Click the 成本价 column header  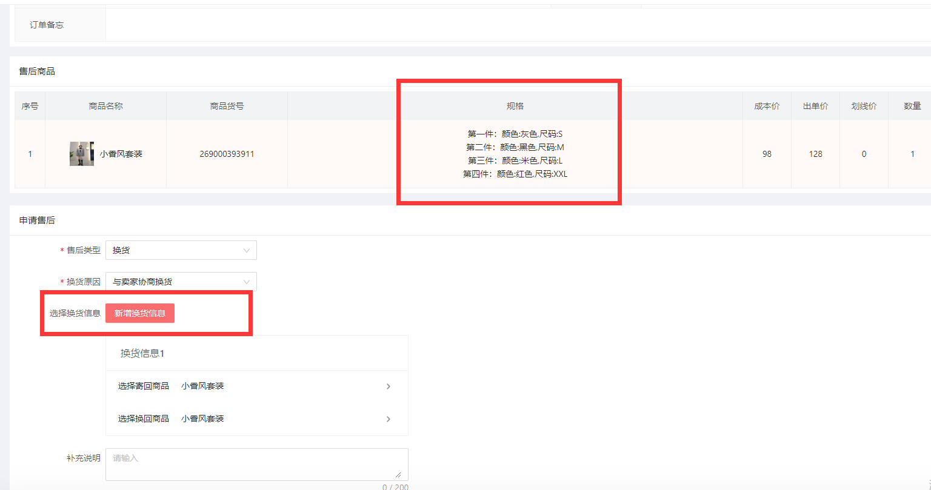coord(767,106)
